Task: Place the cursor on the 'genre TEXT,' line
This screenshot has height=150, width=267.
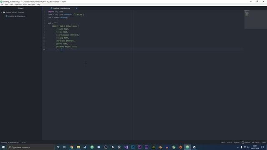Action: (62, 44)
